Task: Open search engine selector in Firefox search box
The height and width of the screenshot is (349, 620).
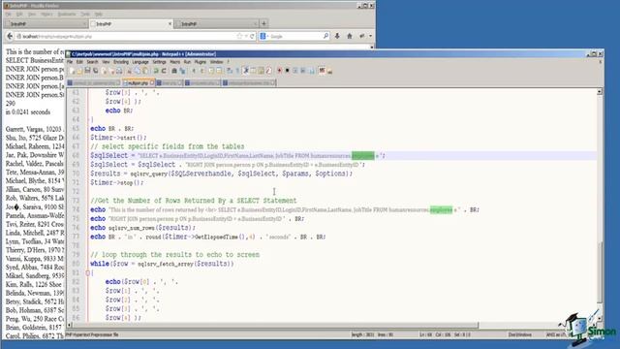Action: coord(263,36)
